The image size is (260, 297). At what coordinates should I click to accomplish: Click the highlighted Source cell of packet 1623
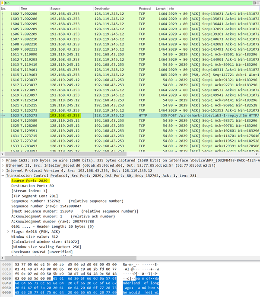point(71,116)
